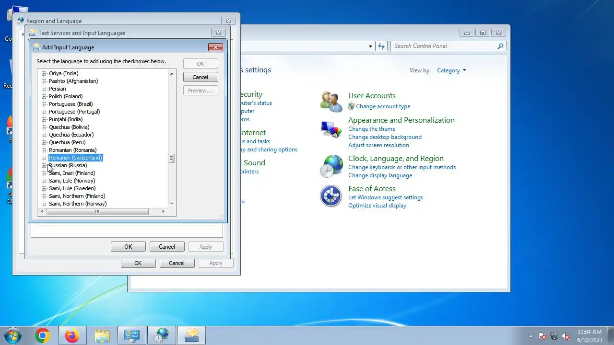614x345 pixels.
Task: Click the vertical scrollbar thumb in language list
Action: tap(172, 158)
